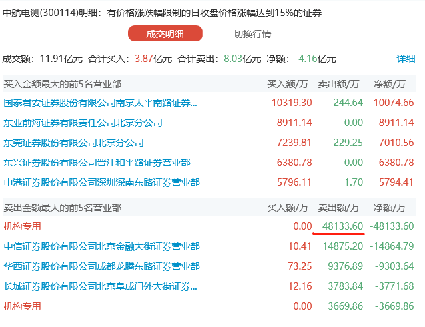
Task: Open 国泰君安证券南京太平南路 brokerage link
Action: pos(101,103)
